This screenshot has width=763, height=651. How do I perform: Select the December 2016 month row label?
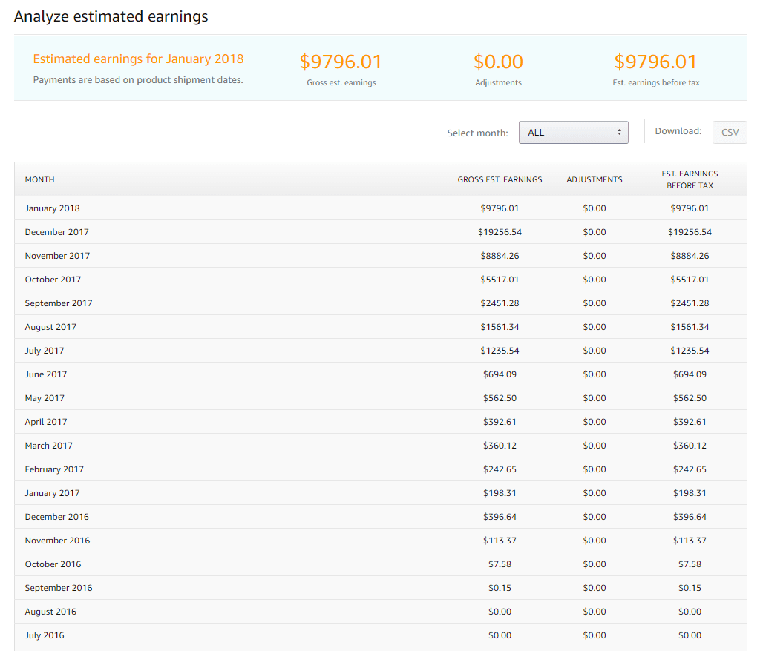click(x=57, y=517)
